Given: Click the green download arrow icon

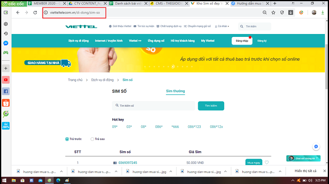Looking at the screenshot, I should point(323,13).
